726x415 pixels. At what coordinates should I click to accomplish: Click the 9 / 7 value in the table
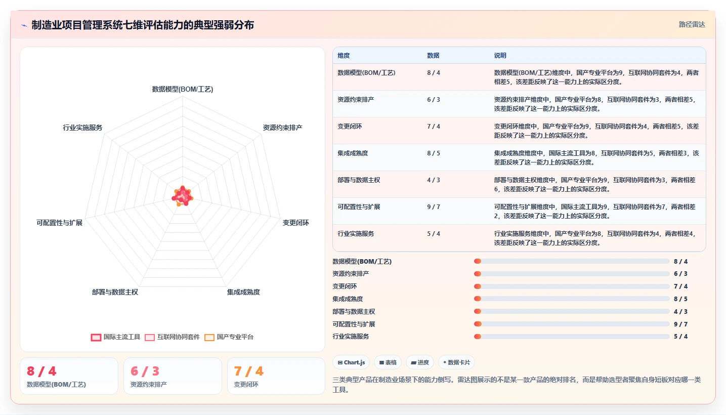click(434, 206)
